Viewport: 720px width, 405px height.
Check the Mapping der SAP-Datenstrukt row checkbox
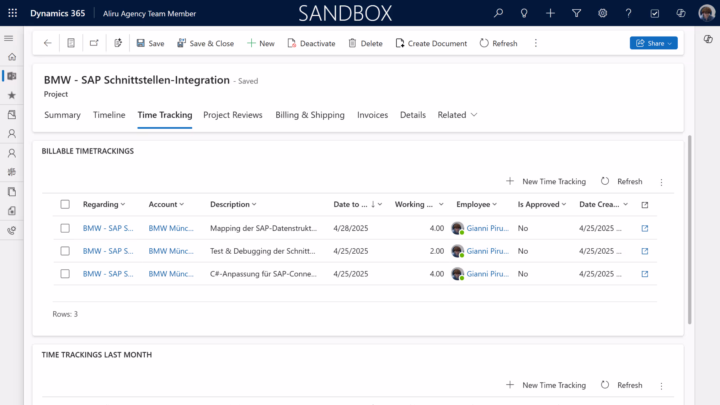point(65,228)
